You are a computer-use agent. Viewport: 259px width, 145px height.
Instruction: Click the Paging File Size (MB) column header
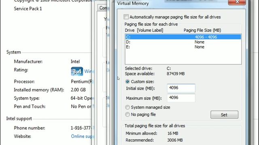tap(202, 30)
